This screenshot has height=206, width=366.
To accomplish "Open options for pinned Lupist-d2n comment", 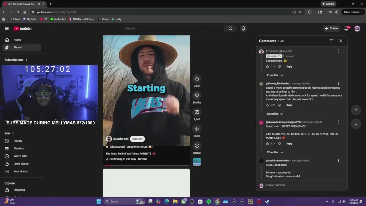I will tap(339, 51).
